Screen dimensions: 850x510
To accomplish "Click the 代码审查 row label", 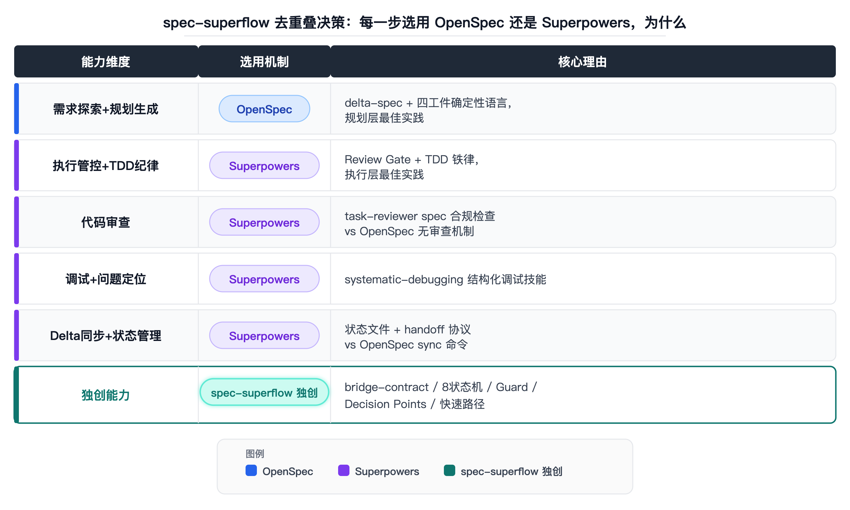I will tap(106, 222).
